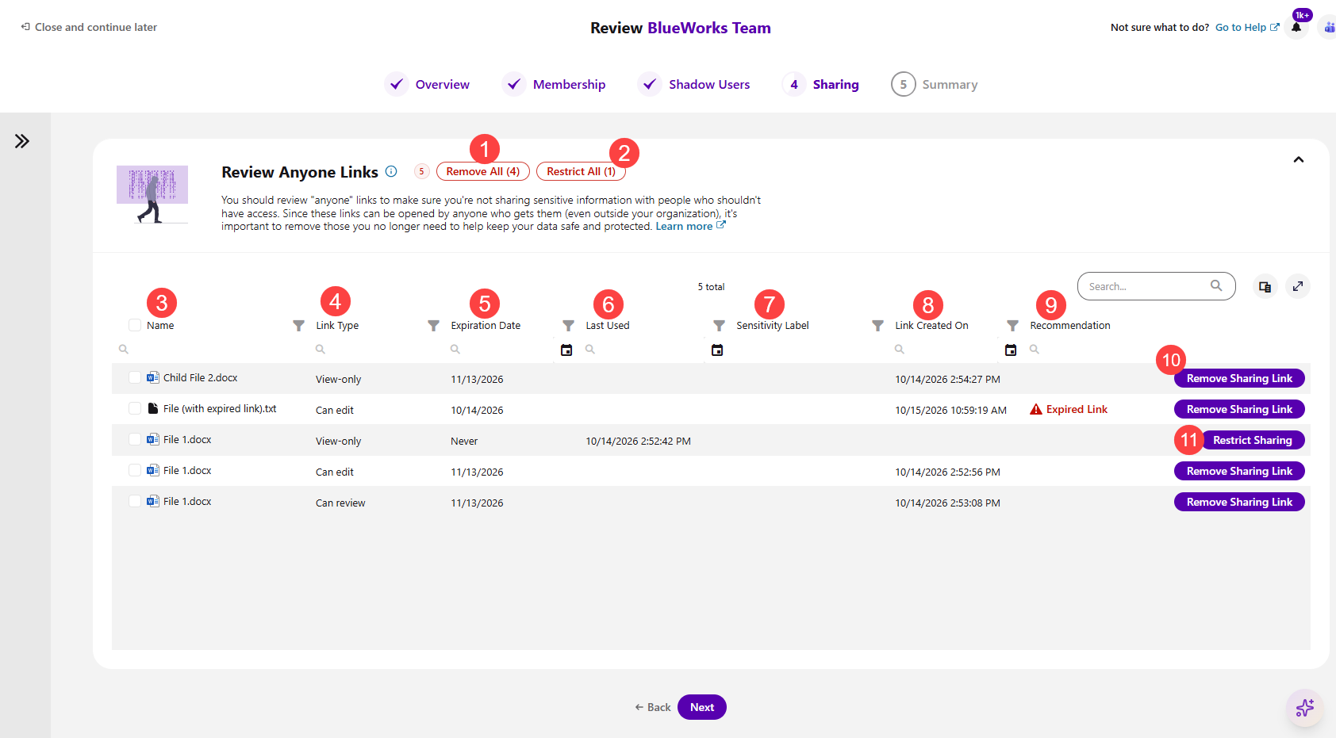Select the Can edit File 1.docx checkbox
This screenshot has height=738, width=1336.
coord(135,470)
